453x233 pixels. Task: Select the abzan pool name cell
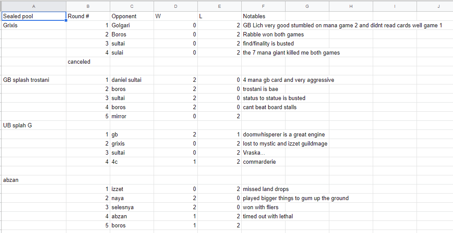pyautogui.click(x=34, y=180)
